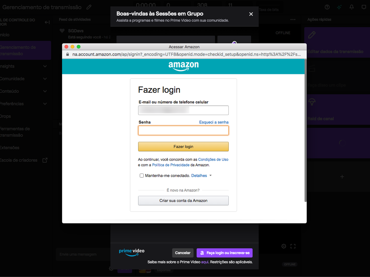Click Faça login ou inscreva-se button
The image size is (370, 277).
pos(224,253)
